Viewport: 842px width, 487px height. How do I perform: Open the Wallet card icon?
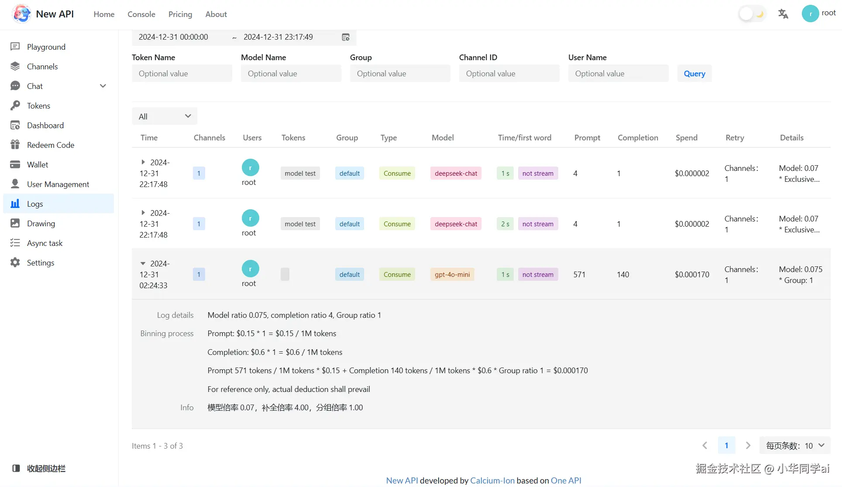[15, 164]
